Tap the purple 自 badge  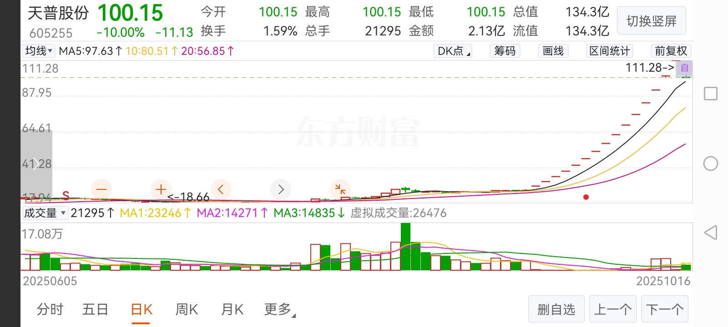(684, 69)
